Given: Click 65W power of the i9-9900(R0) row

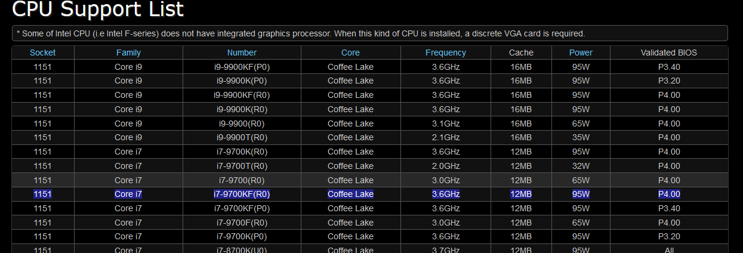Looking at the screenshot, I should coord(581,124).
